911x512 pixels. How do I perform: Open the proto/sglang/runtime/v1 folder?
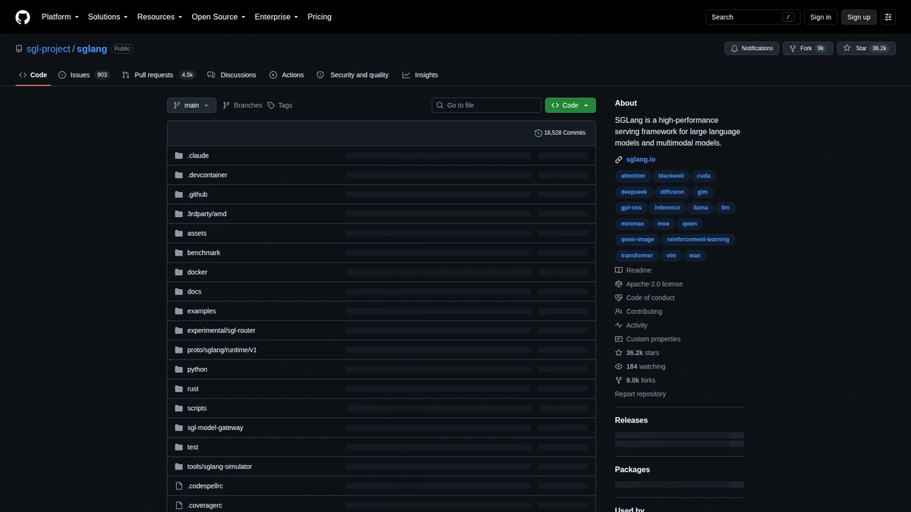(222, 350)
